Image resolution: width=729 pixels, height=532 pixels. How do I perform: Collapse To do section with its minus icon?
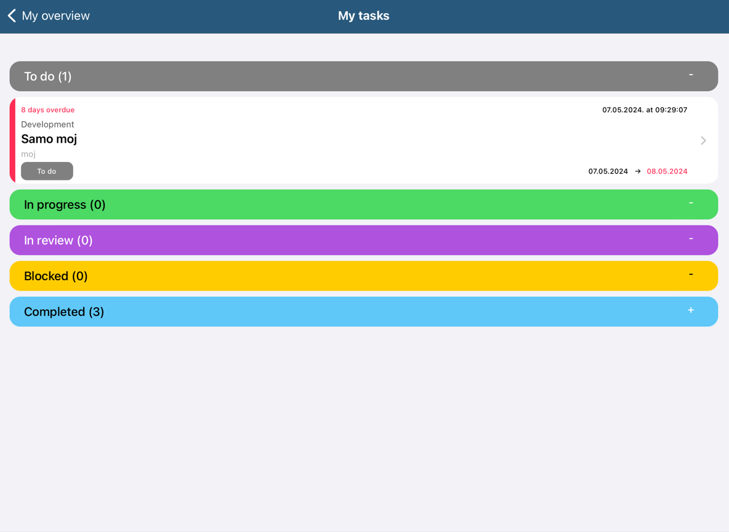click(691, 75)
